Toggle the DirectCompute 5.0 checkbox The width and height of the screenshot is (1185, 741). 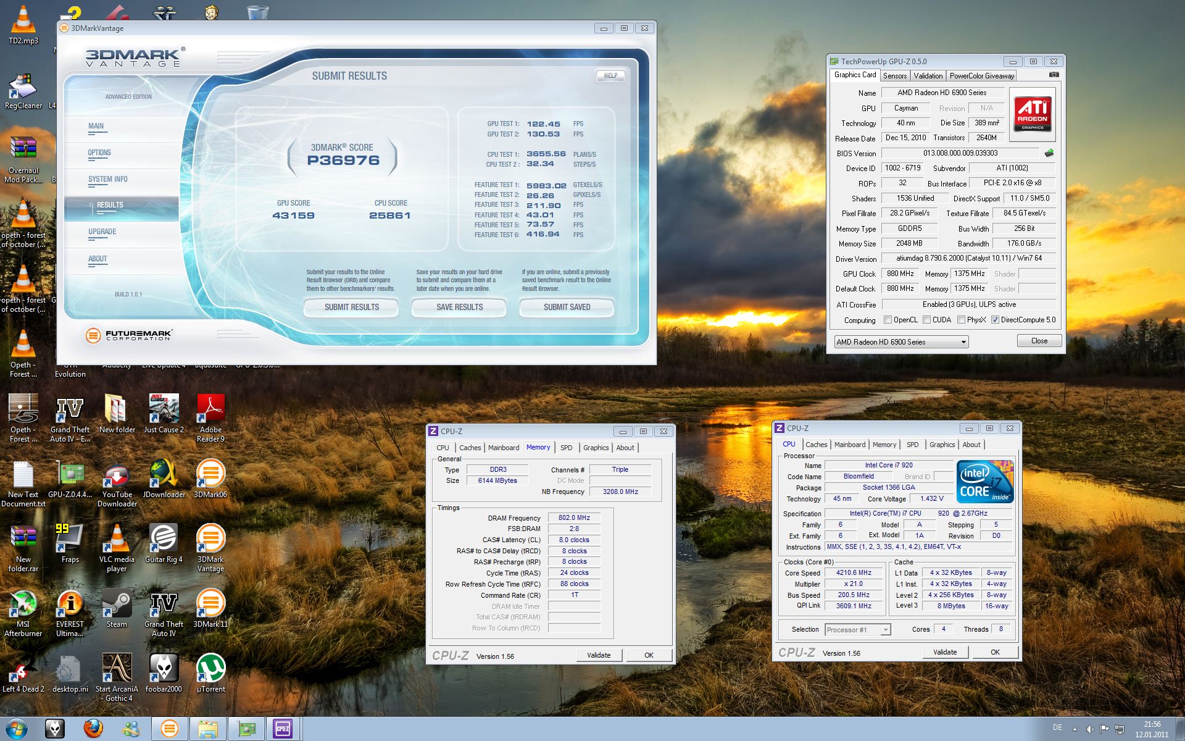click(x=995, y=320)
